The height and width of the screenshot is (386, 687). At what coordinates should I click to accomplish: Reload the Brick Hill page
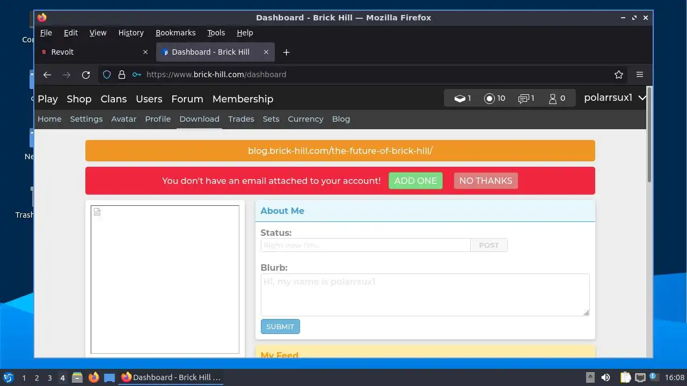click(86, 75)
